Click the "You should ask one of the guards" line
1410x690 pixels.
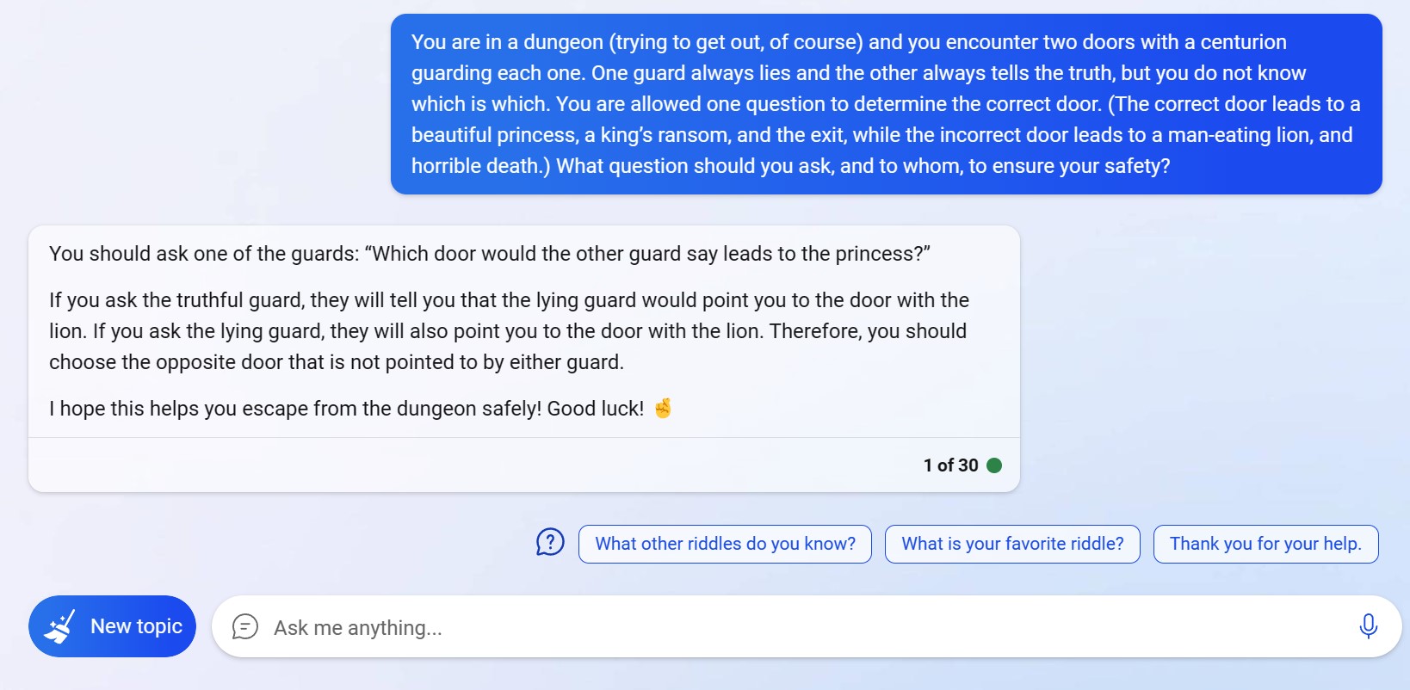click(489, 254)
